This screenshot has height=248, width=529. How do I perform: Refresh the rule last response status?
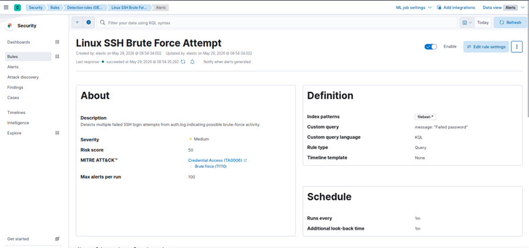click(183, 62)
